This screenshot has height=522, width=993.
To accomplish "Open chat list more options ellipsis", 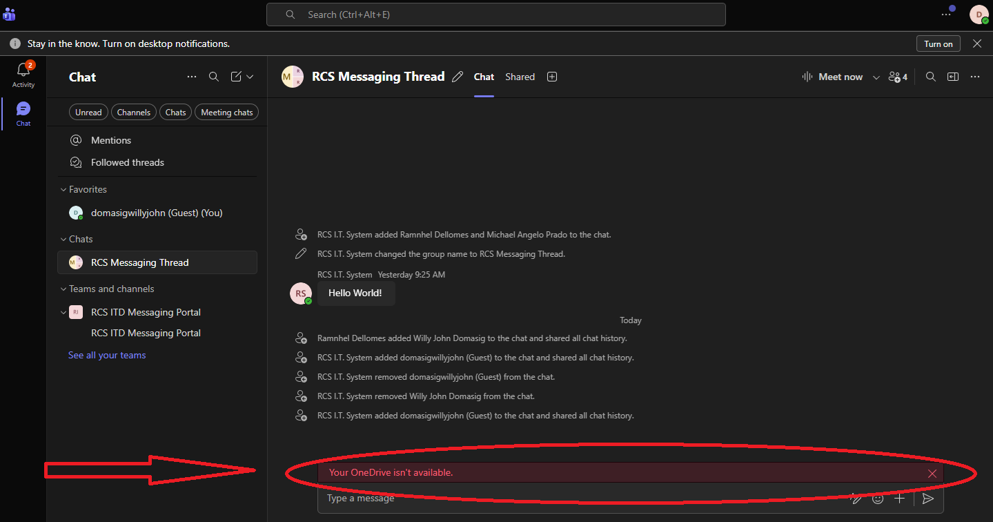I will click(192, 77).
